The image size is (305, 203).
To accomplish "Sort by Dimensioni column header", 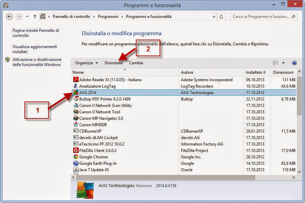I will click(283, 72).
